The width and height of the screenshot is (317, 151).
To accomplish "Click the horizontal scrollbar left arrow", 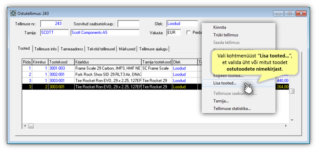I will pyautogui.click(x=25, y=126).
